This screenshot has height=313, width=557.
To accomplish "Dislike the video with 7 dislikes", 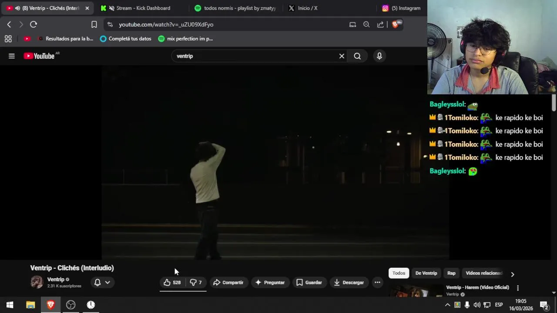I will tap(196, 283).
